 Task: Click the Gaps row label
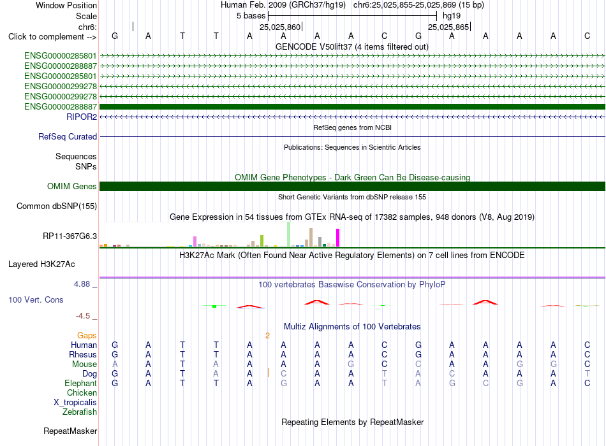(x=87, y=336)
